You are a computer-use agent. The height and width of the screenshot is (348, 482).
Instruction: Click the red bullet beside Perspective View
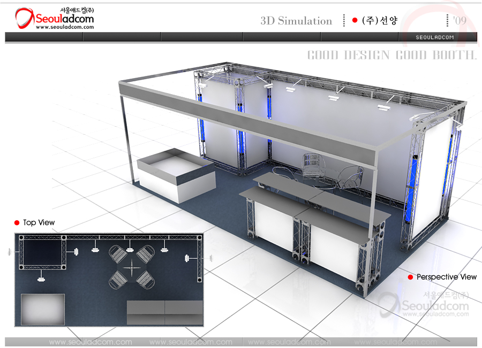click(x=410, y=277)
